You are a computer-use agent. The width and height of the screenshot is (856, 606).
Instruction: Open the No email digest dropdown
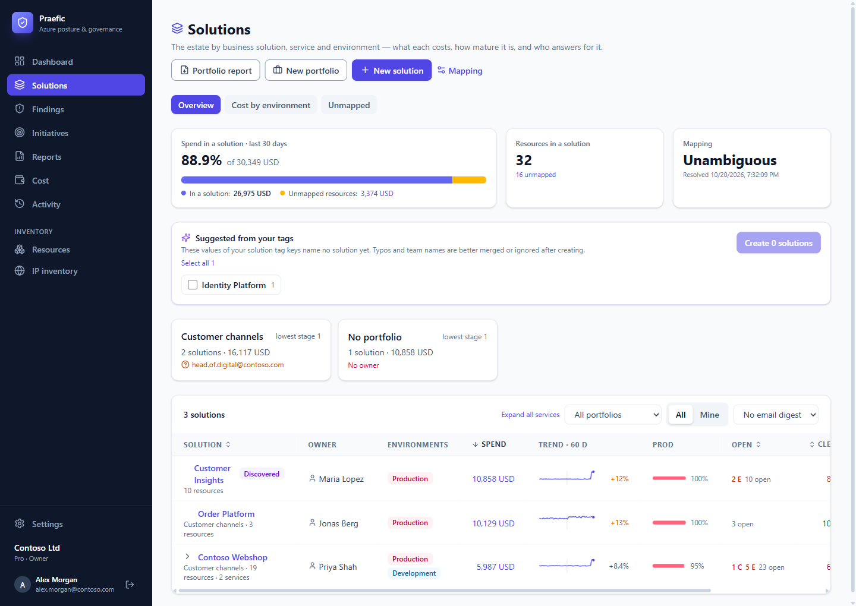point(776,415)
